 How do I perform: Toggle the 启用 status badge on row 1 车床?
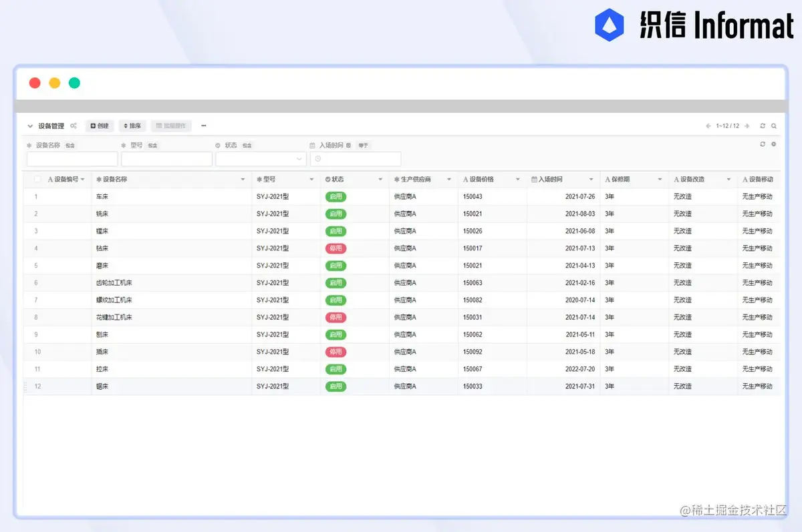tap(336, 196)
